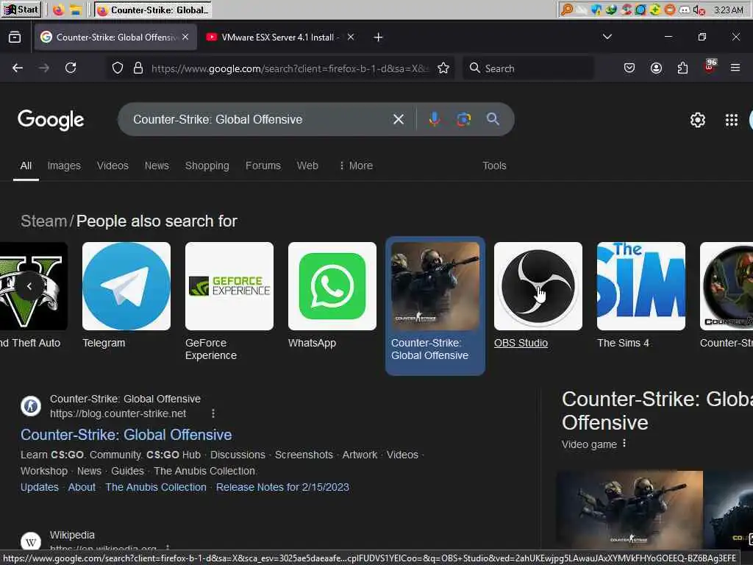The image size is (753, 565).
Task: Open the OBS Studio link
Action: click(x=521, y=343)
